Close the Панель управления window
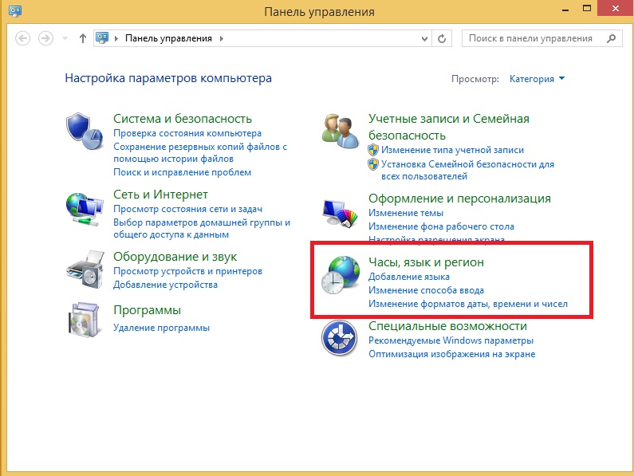This screenshot has width=634, height=476. pos(616,9)
